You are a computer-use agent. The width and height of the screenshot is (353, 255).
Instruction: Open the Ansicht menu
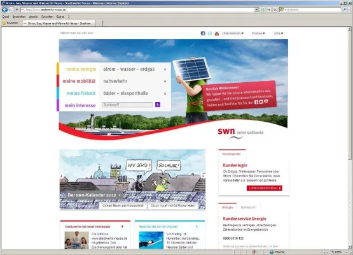click(x=33, y=17)
